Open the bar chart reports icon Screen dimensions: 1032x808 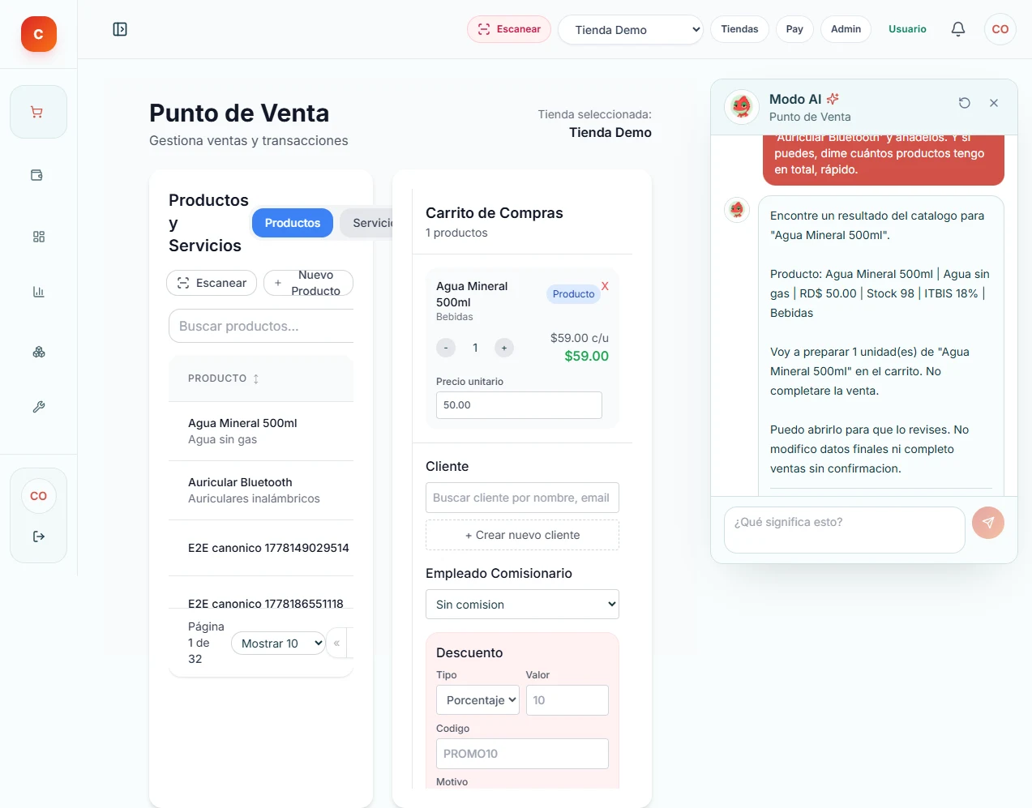click(x=38, y=292)
